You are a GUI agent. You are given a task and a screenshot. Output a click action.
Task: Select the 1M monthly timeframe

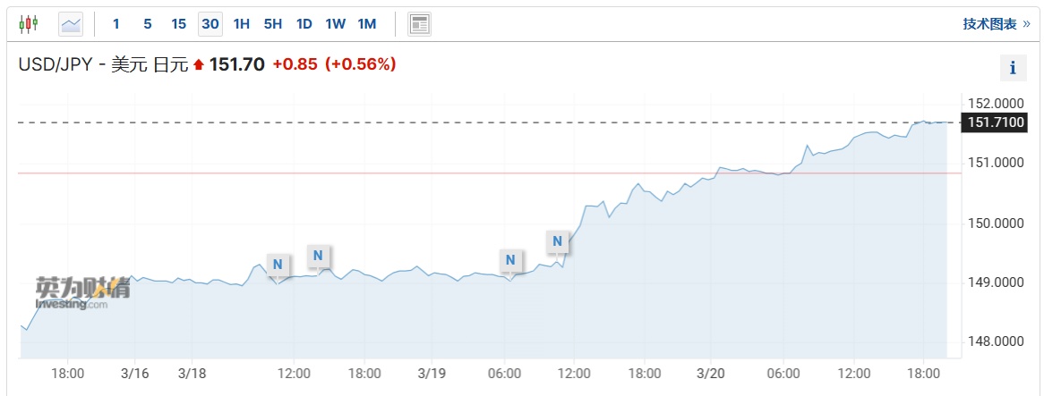367,24
